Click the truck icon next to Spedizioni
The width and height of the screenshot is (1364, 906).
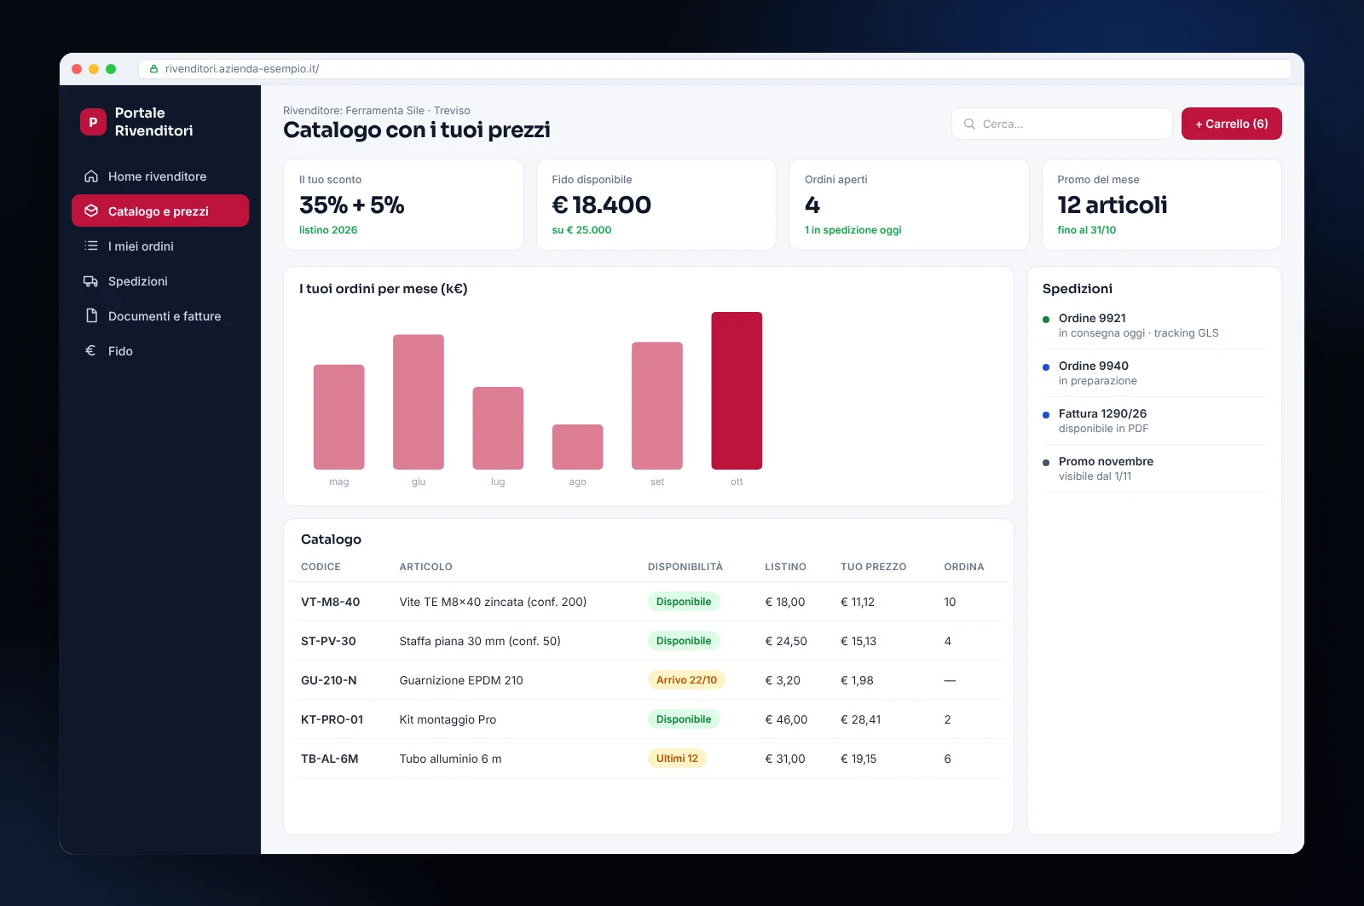coord(91,281)
